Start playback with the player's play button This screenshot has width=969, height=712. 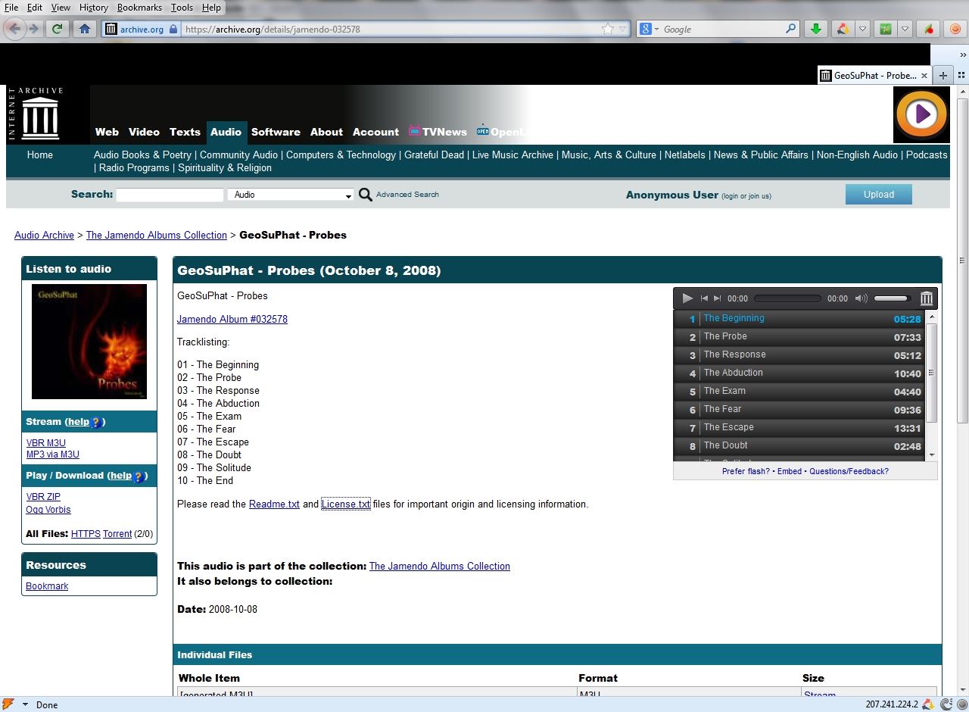pos(687,298)
